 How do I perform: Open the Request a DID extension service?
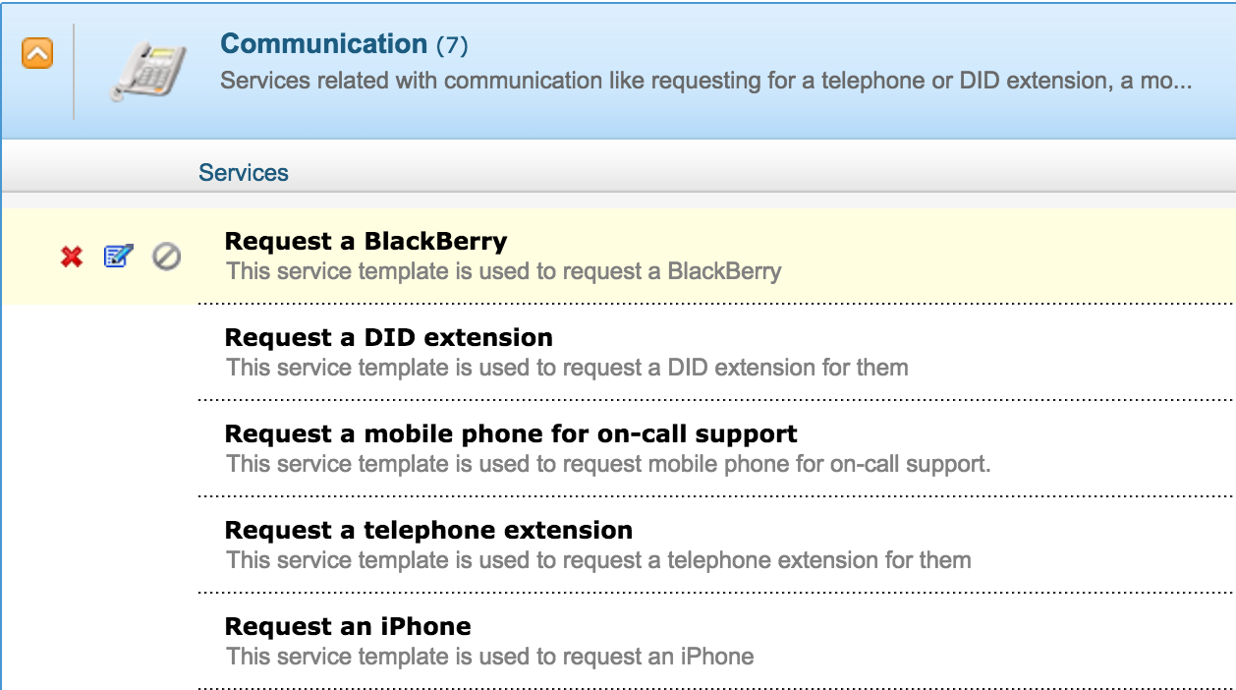[x=388, y=337]
